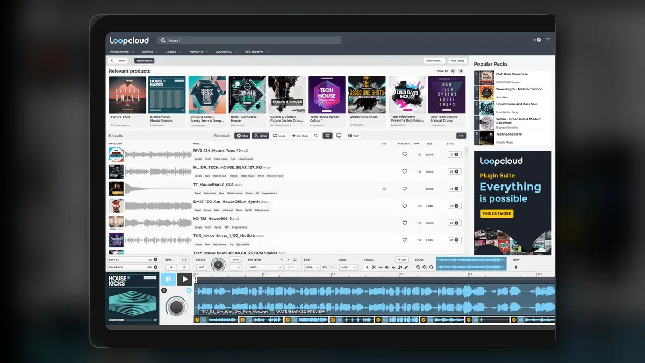The height and width of the screenshot is (363, 645).
Task: Open the Grid AUTO dropdown
Action: pos(349,267)
